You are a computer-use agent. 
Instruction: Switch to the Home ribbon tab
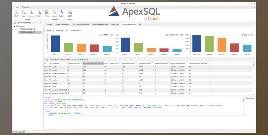(17, 7)
